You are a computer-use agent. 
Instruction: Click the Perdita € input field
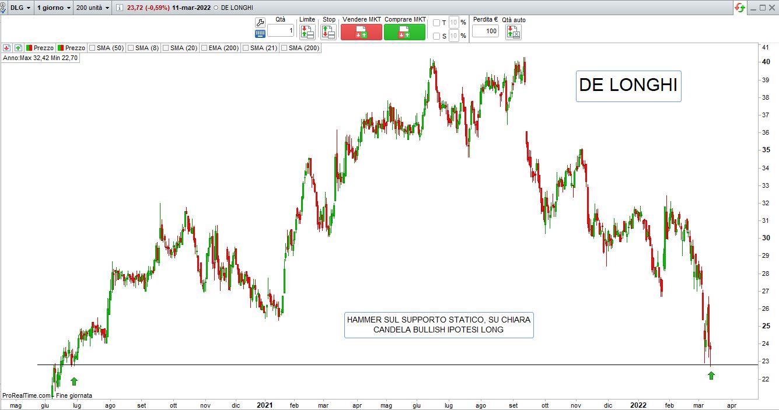tap(485, 31)
